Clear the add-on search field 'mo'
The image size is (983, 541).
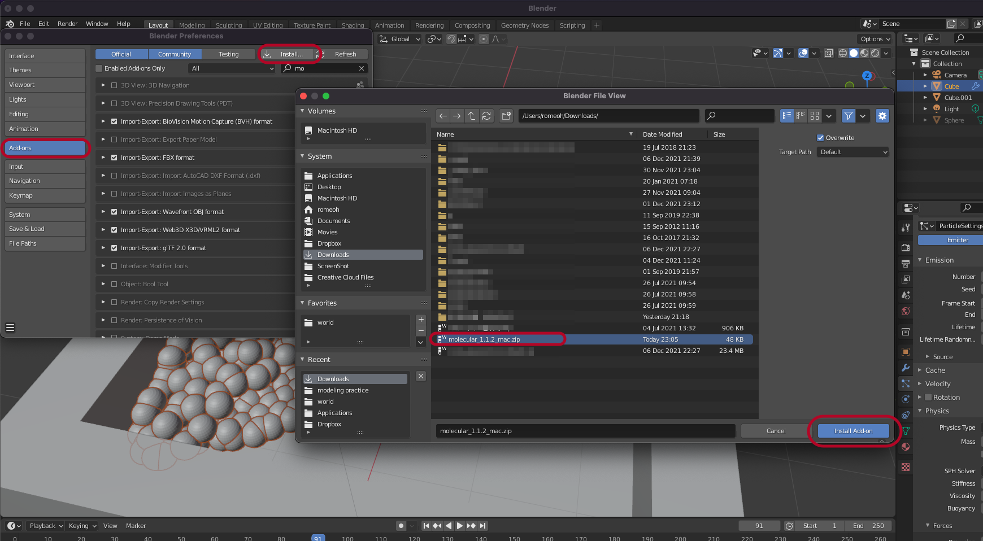tap(362, 68)
